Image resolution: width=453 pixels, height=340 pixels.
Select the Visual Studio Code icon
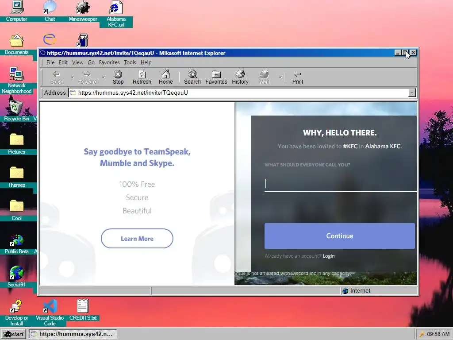point(50,313)
